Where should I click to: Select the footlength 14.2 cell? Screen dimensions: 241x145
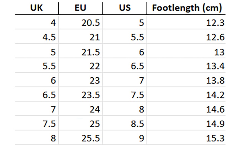[x=215, y=95]
